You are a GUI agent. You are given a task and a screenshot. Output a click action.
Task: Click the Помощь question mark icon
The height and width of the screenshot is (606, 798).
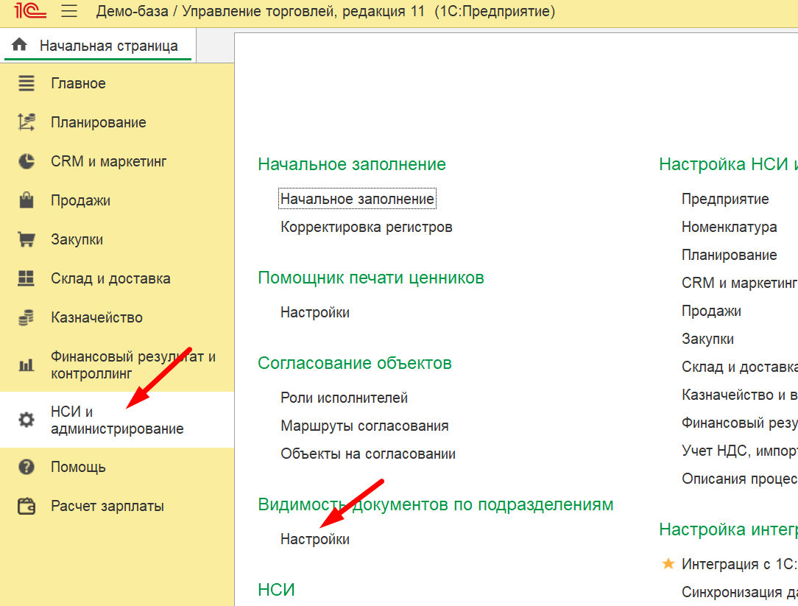pos(27,467)
